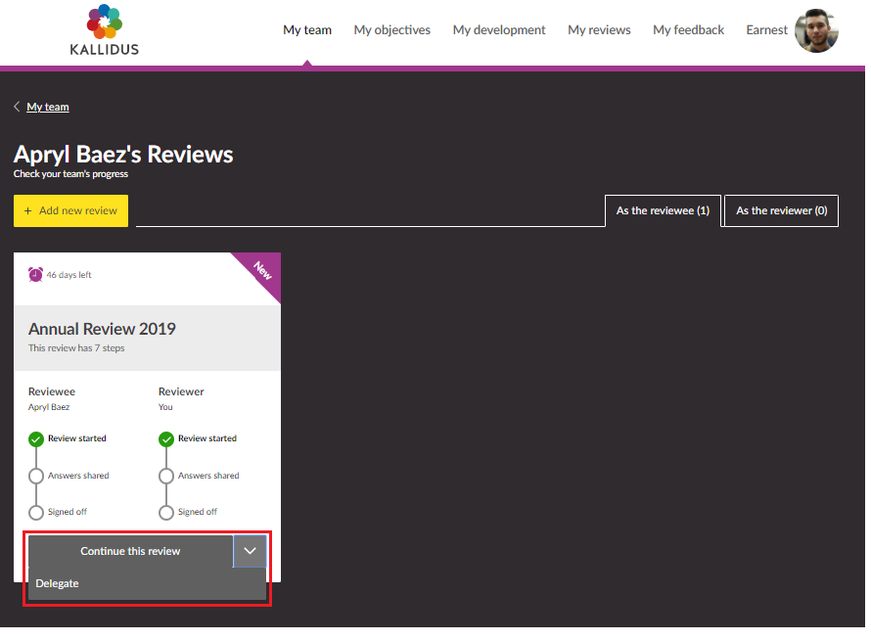Follow the My team breadcrumb link
The height and width of the screenshot is (641, 871).
pos(48,107)
